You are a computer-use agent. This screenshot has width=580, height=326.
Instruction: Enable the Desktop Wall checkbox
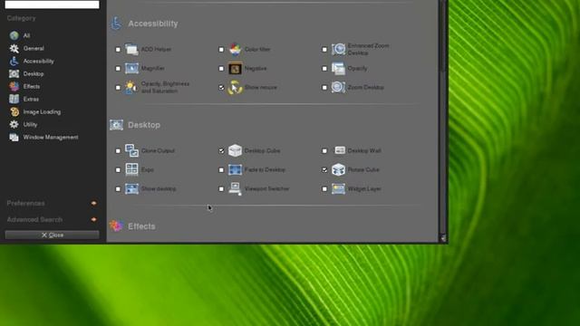tap(324, 151)
